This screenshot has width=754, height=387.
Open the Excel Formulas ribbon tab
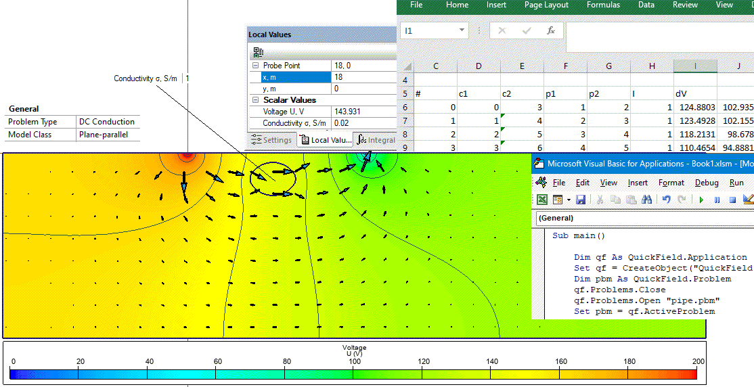[x=604, y=5]
